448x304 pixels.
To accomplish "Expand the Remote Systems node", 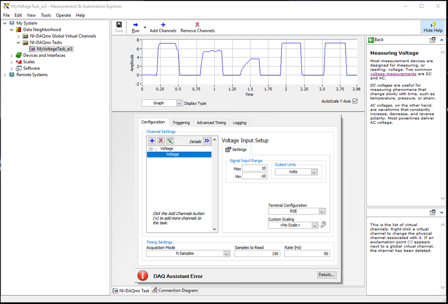I will coord(5,75).
